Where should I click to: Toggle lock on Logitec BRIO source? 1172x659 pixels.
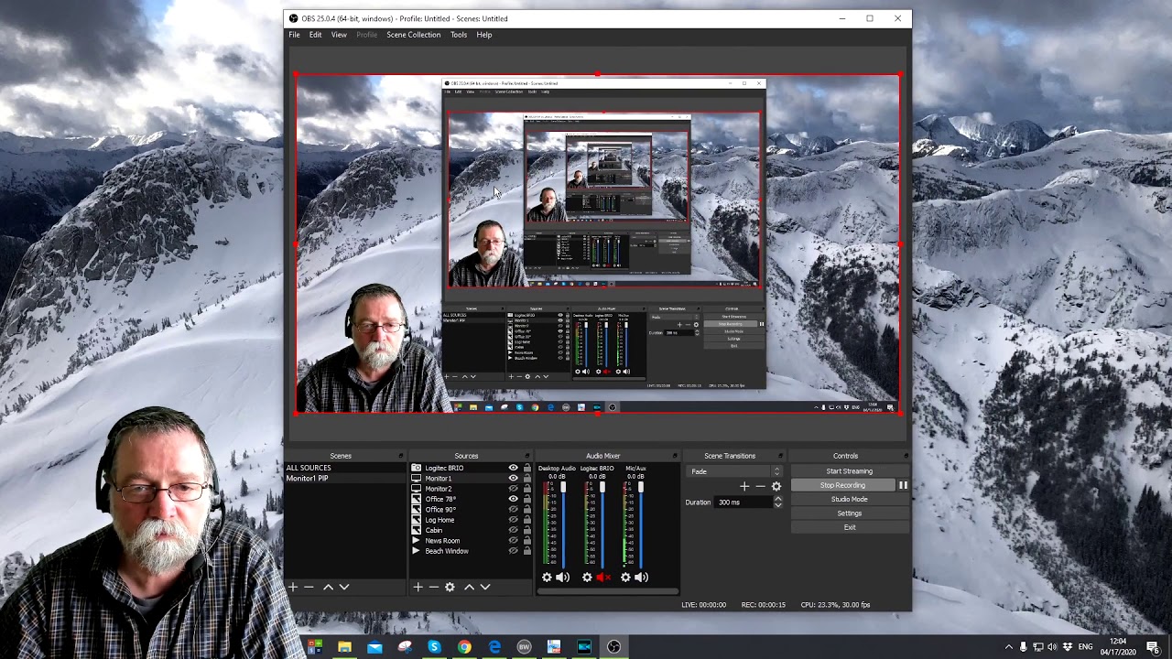[x=526, y=468]
